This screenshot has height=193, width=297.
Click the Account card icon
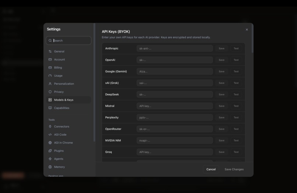pos(50,59)
